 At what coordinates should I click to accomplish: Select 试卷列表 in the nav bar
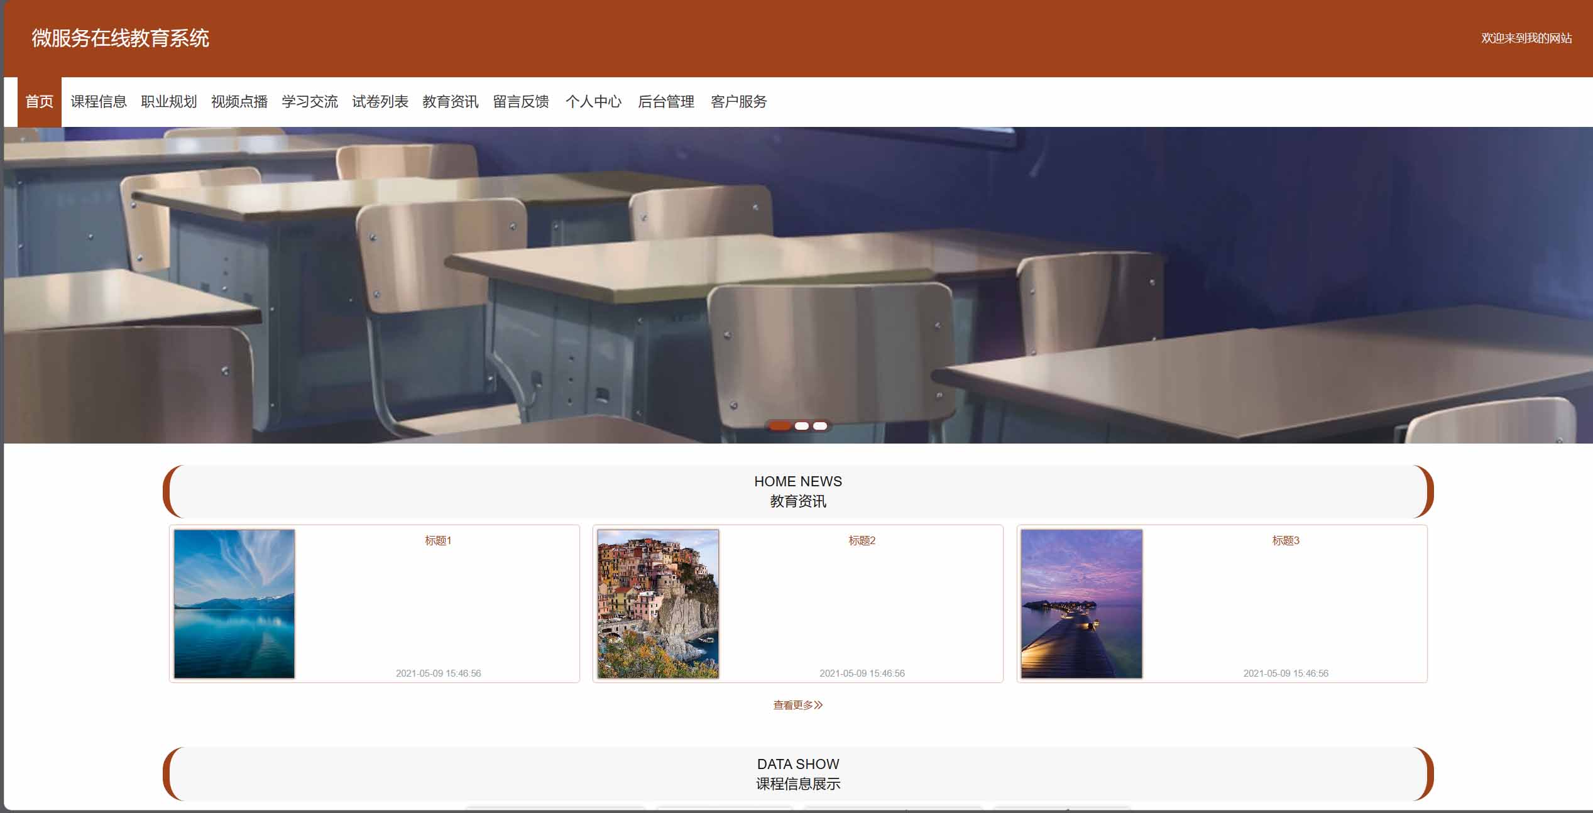380,102
